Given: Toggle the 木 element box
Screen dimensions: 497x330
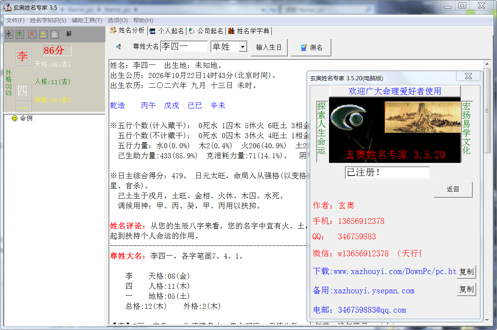Looking at the screenshot, I should (x=20, y=34).
